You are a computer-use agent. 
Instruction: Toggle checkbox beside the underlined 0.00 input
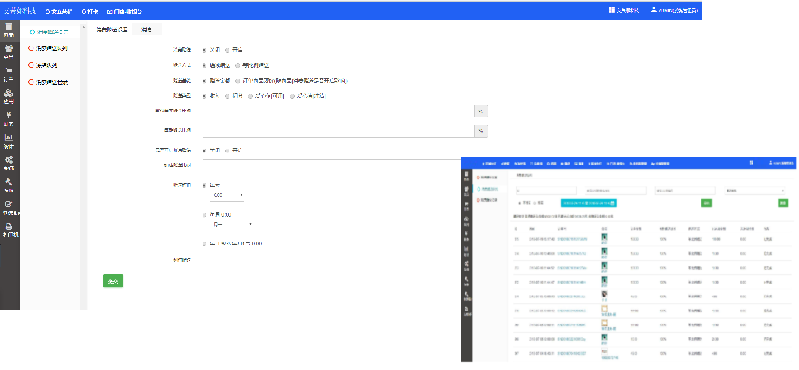tap(204, 214)
